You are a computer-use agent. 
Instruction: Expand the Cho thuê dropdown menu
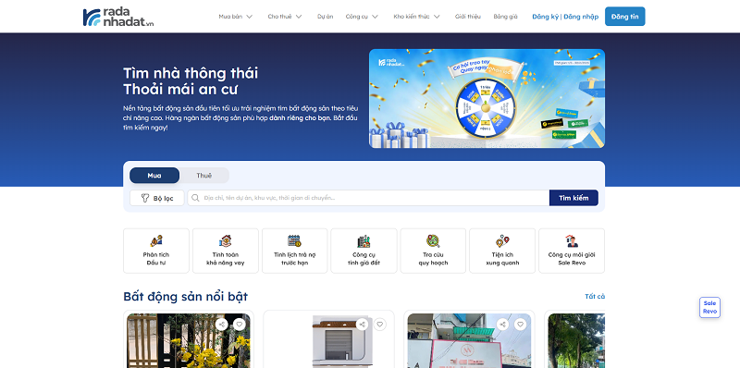(285, 17)
